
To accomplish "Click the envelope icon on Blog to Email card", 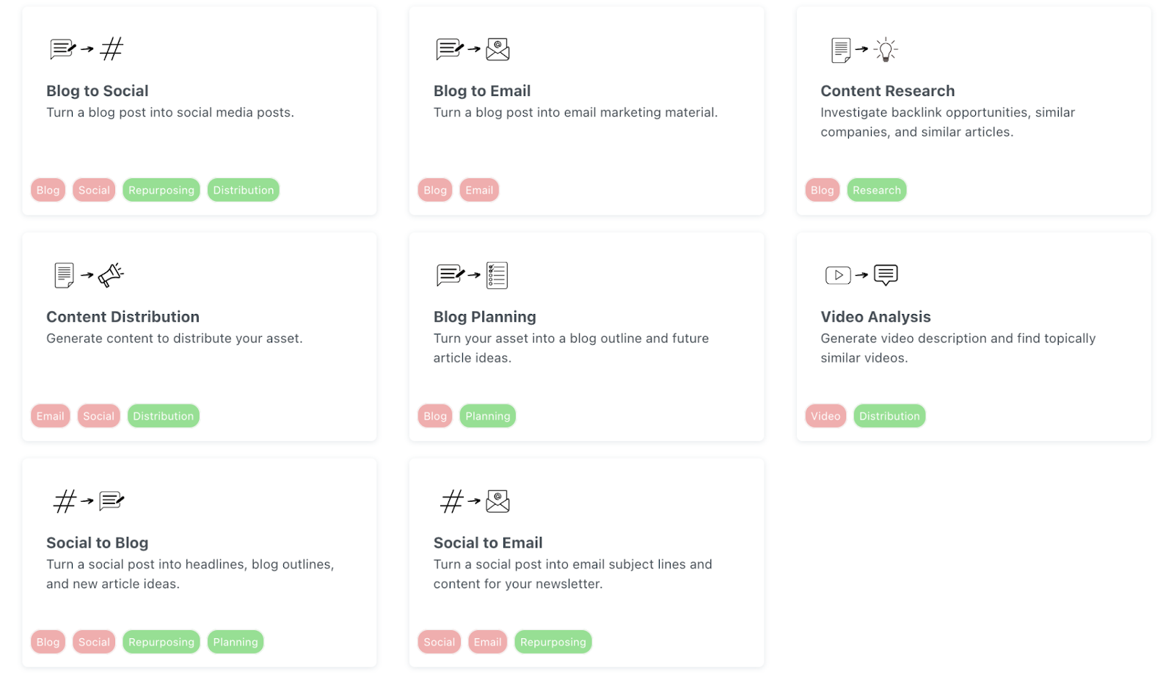I will click(497, 49).
